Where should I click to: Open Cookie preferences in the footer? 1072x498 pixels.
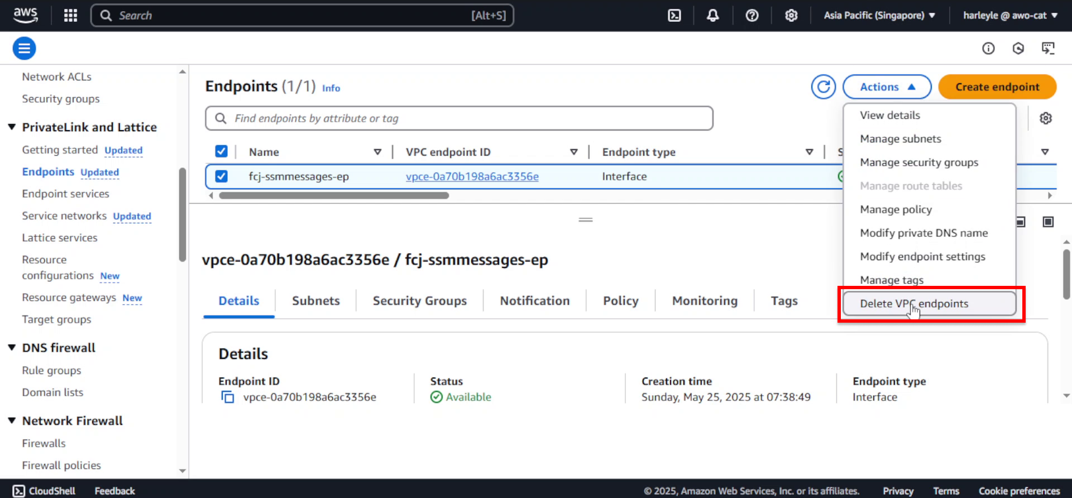pos(1019,491)
